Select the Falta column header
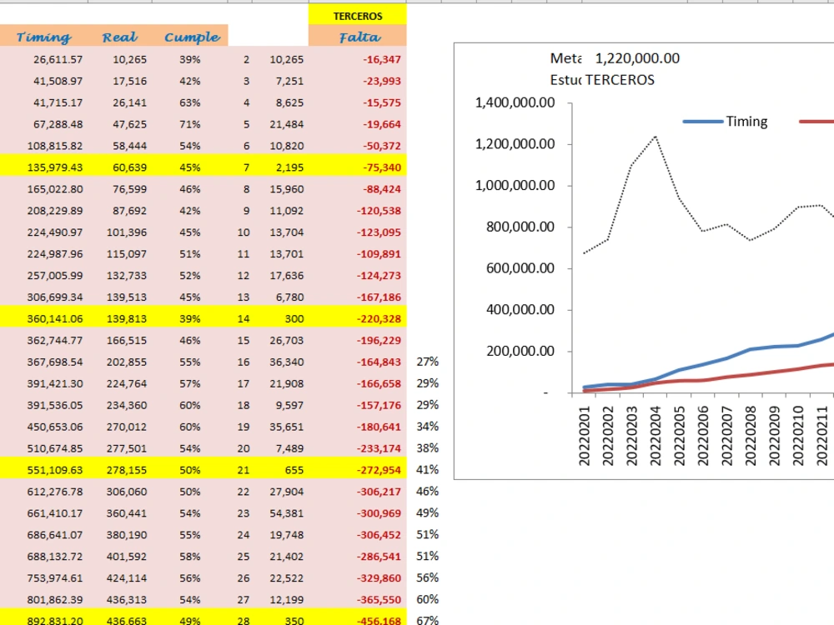Viewport: 834px width, 625px height. click(358, 37)
